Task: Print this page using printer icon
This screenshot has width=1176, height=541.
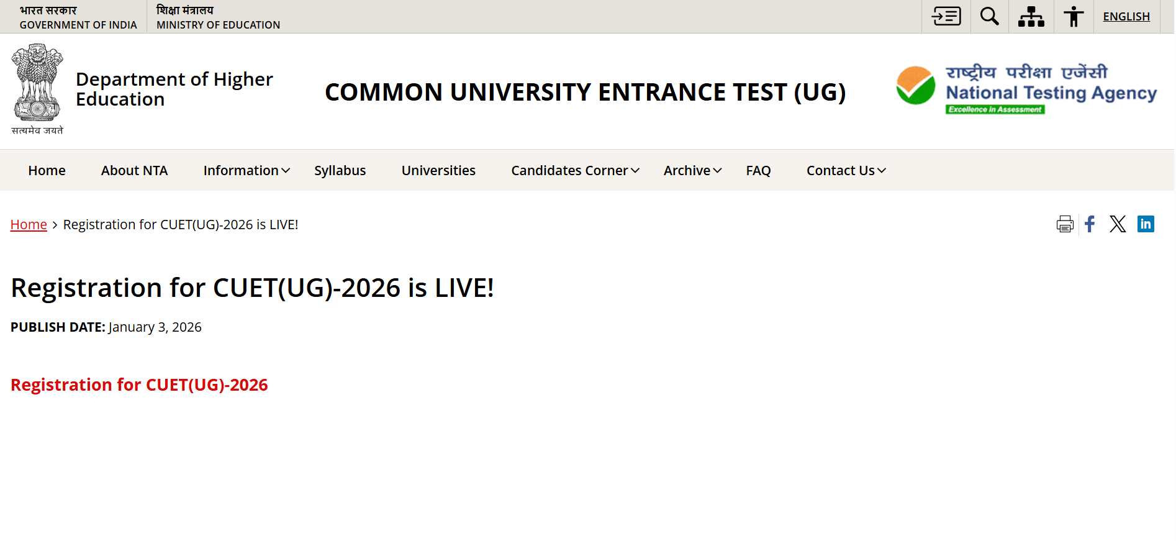Action: click(1065, 224)
